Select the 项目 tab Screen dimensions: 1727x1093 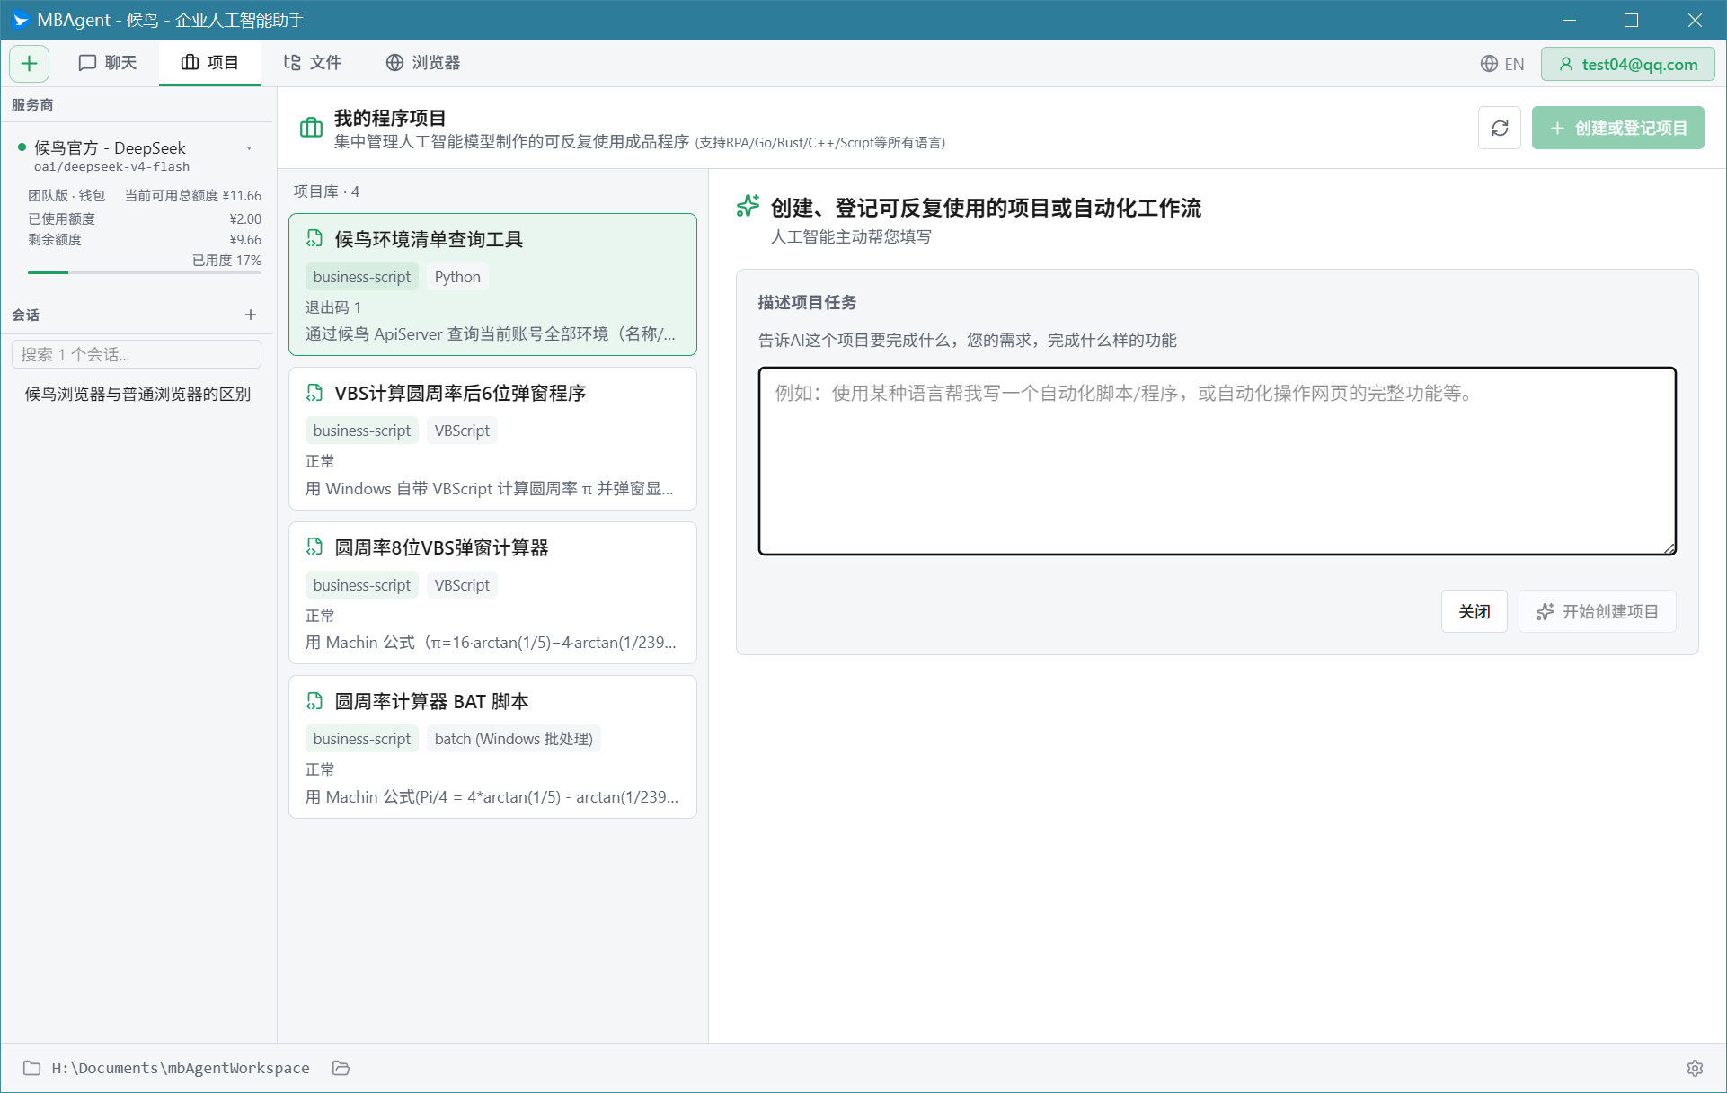(210, 63)
